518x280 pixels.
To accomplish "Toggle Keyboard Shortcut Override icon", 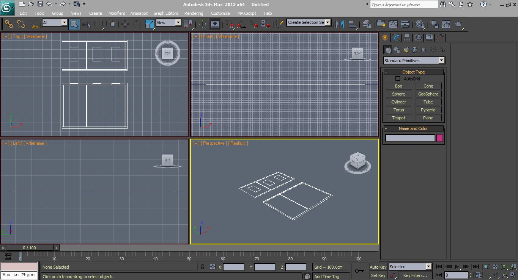I will (215, 24).
